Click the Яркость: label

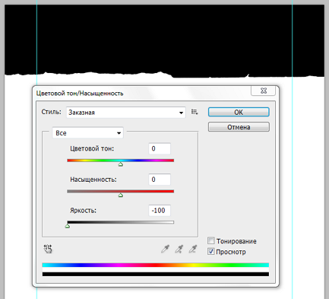point(83,211)
